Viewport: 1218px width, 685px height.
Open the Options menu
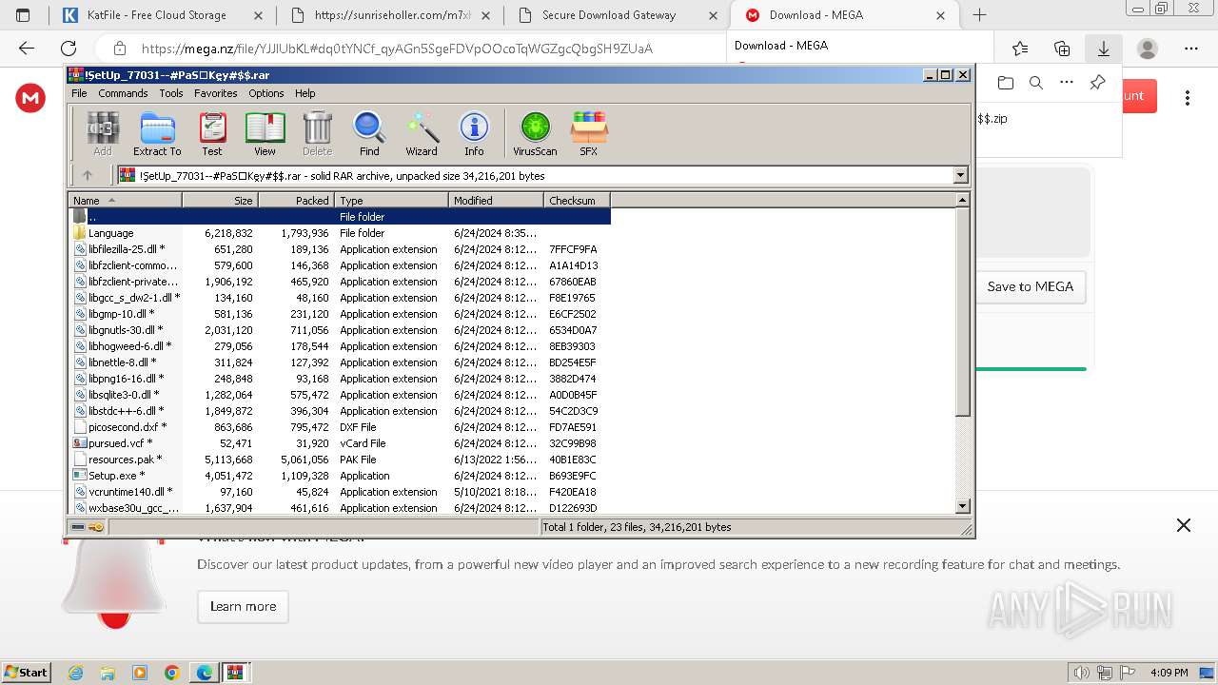pyautogui.click(x=266, y=93)
